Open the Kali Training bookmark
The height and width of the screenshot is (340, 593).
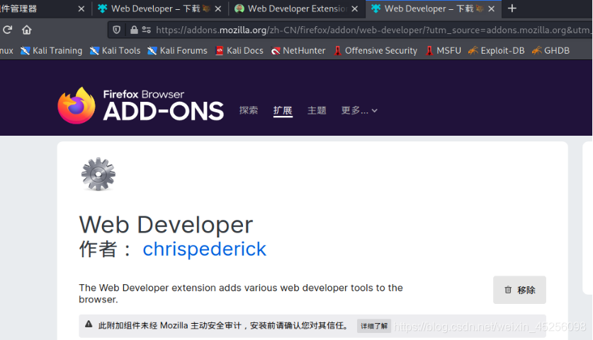[51, 51]
